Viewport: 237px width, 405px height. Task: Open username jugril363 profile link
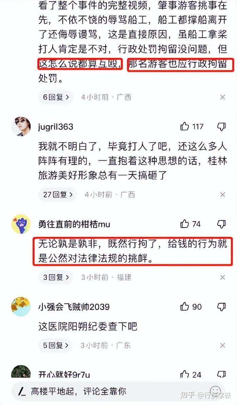(x=56, y=127)
